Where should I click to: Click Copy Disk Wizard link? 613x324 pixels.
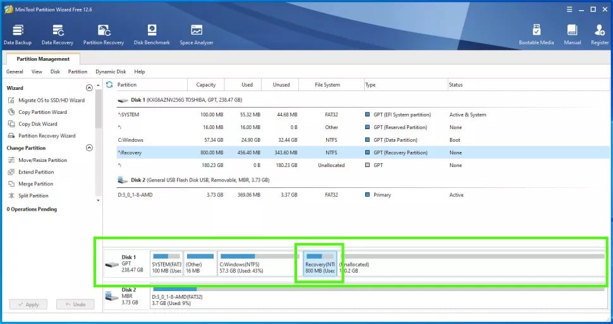pyautogui.click(x=38, y=123)
